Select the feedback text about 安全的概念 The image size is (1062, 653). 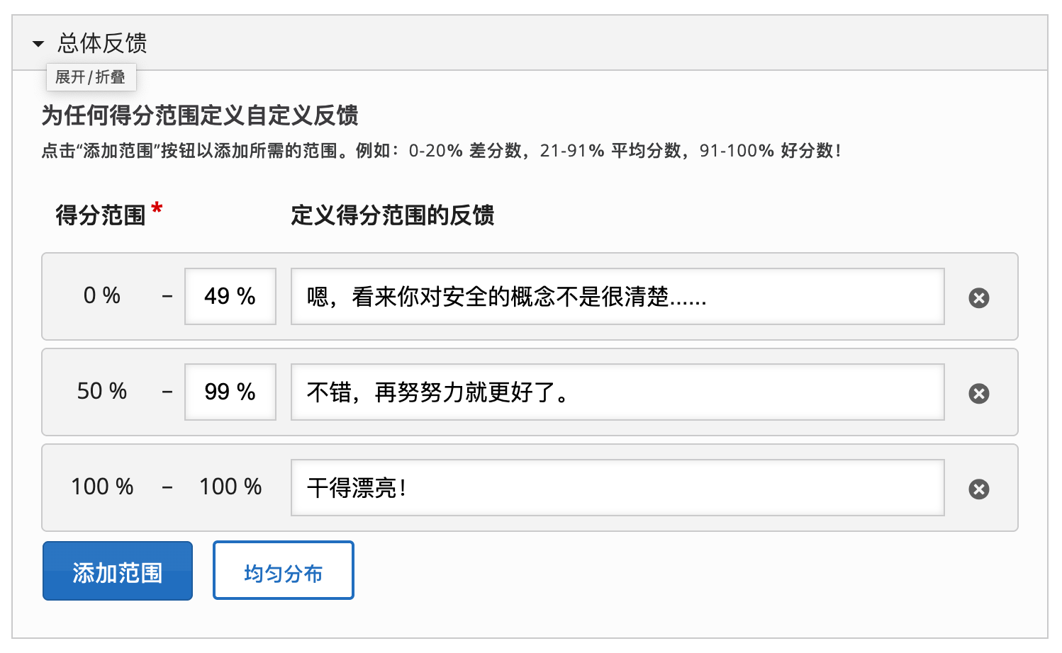point(617,297)
